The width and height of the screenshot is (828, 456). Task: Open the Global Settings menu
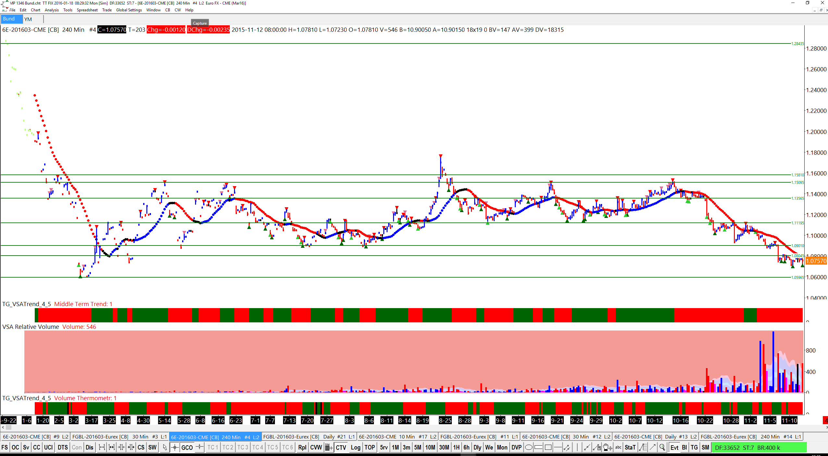tap(129, 10)
